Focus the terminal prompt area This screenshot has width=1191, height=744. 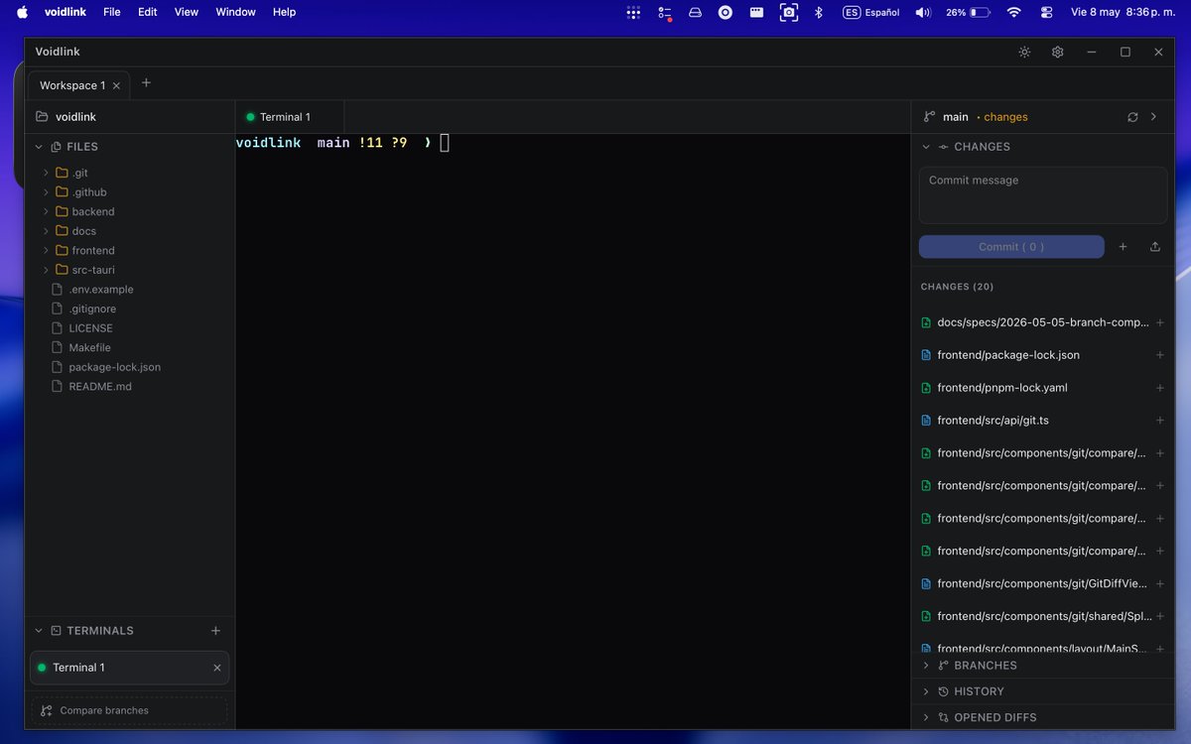tap(573, 432)
